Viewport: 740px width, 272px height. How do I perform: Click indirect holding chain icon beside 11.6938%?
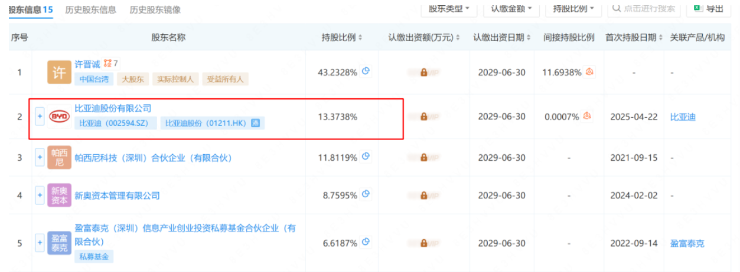(x=589, y=71)
